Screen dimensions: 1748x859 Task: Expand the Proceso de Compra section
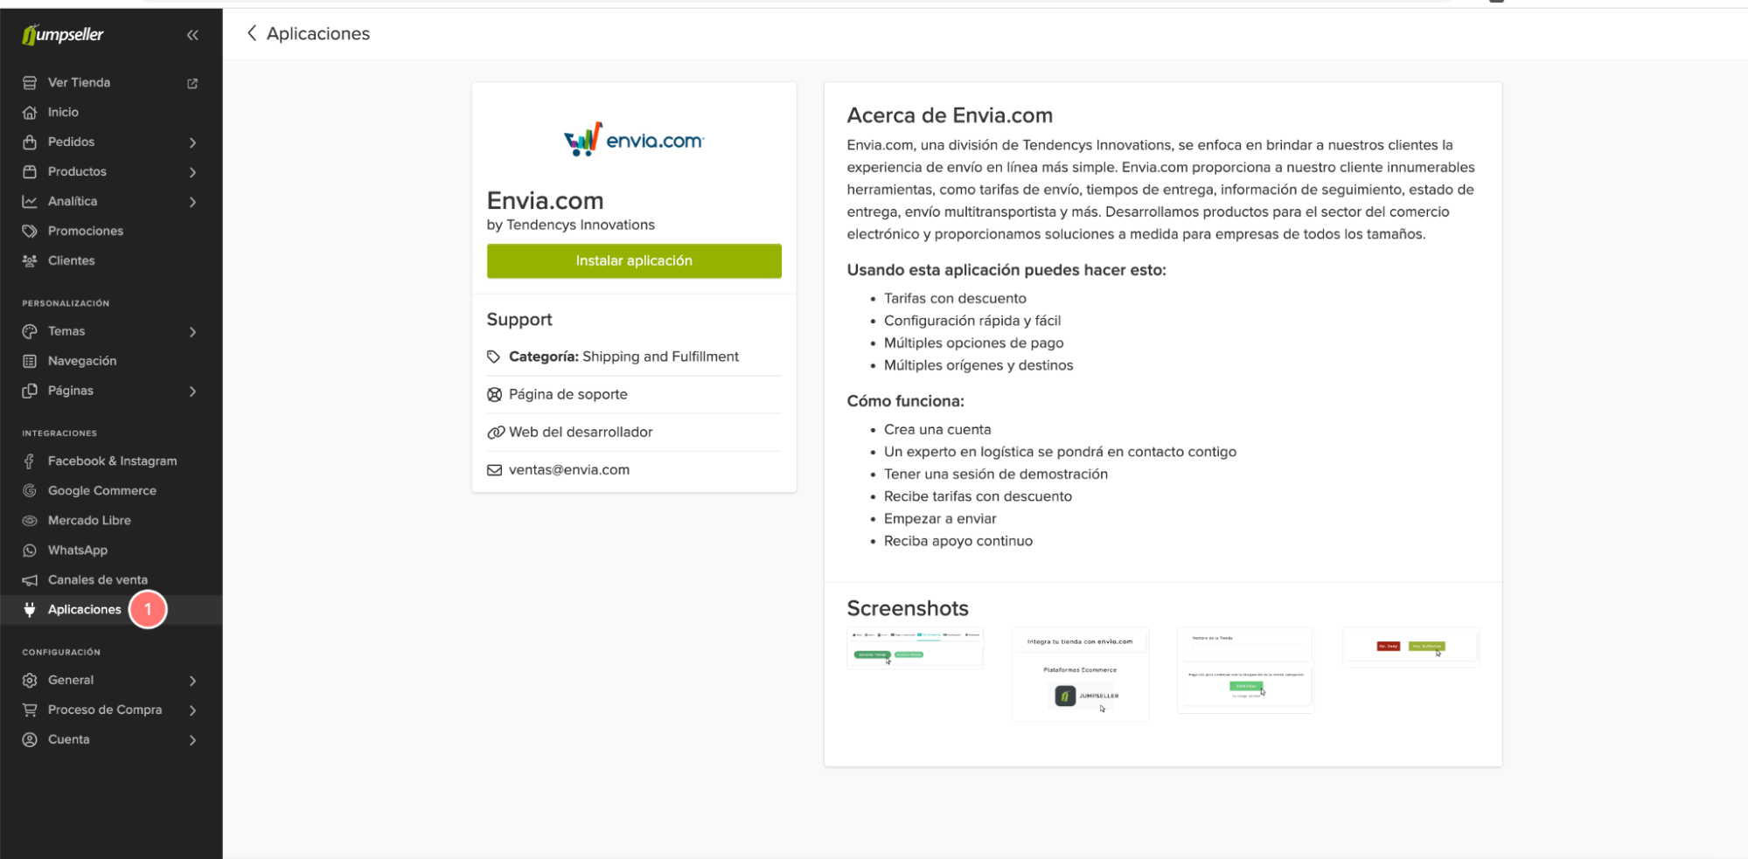[x=192, y=710]
